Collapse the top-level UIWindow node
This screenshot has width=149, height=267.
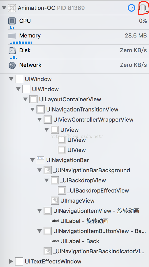pos(11,79)
